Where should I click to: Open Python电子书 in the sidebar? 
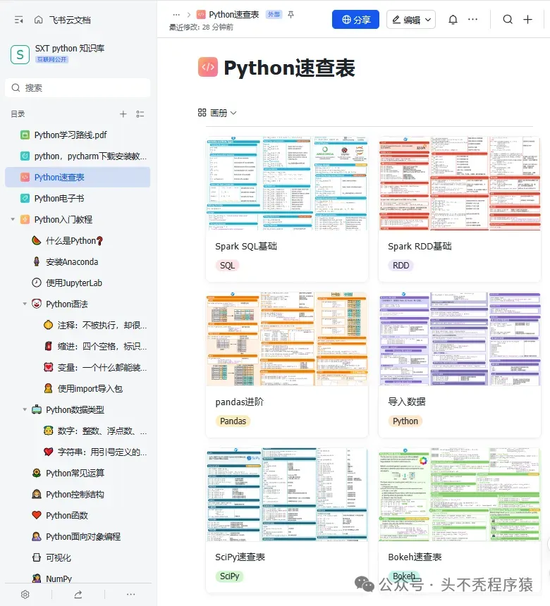(x=59, y=198)
